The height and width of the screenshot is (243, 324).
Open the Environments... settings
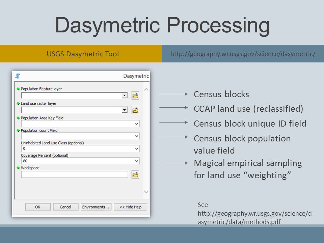pos(96,207)
